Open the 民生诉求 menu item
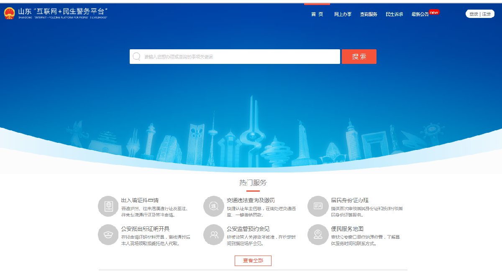 pos(394,14)
